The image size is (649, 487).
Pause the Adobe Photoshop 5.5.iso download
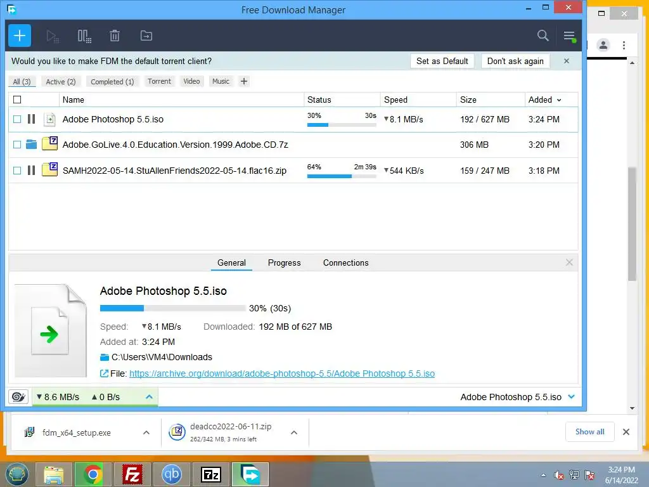coord(32,119)
